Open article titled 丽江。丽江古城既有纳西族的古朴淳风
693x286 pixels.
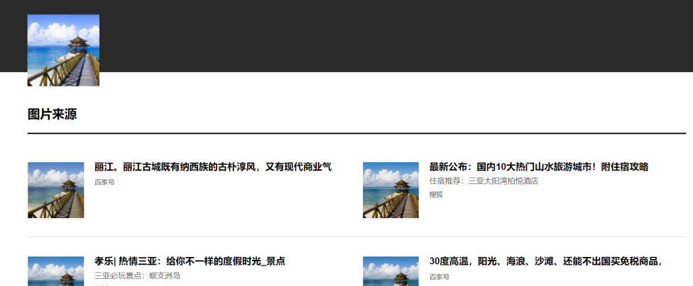tap(213, 167)
